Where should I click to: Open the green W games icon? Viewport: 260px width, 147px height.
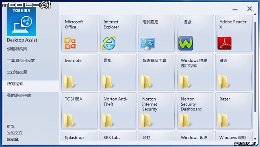pos(186,43)
